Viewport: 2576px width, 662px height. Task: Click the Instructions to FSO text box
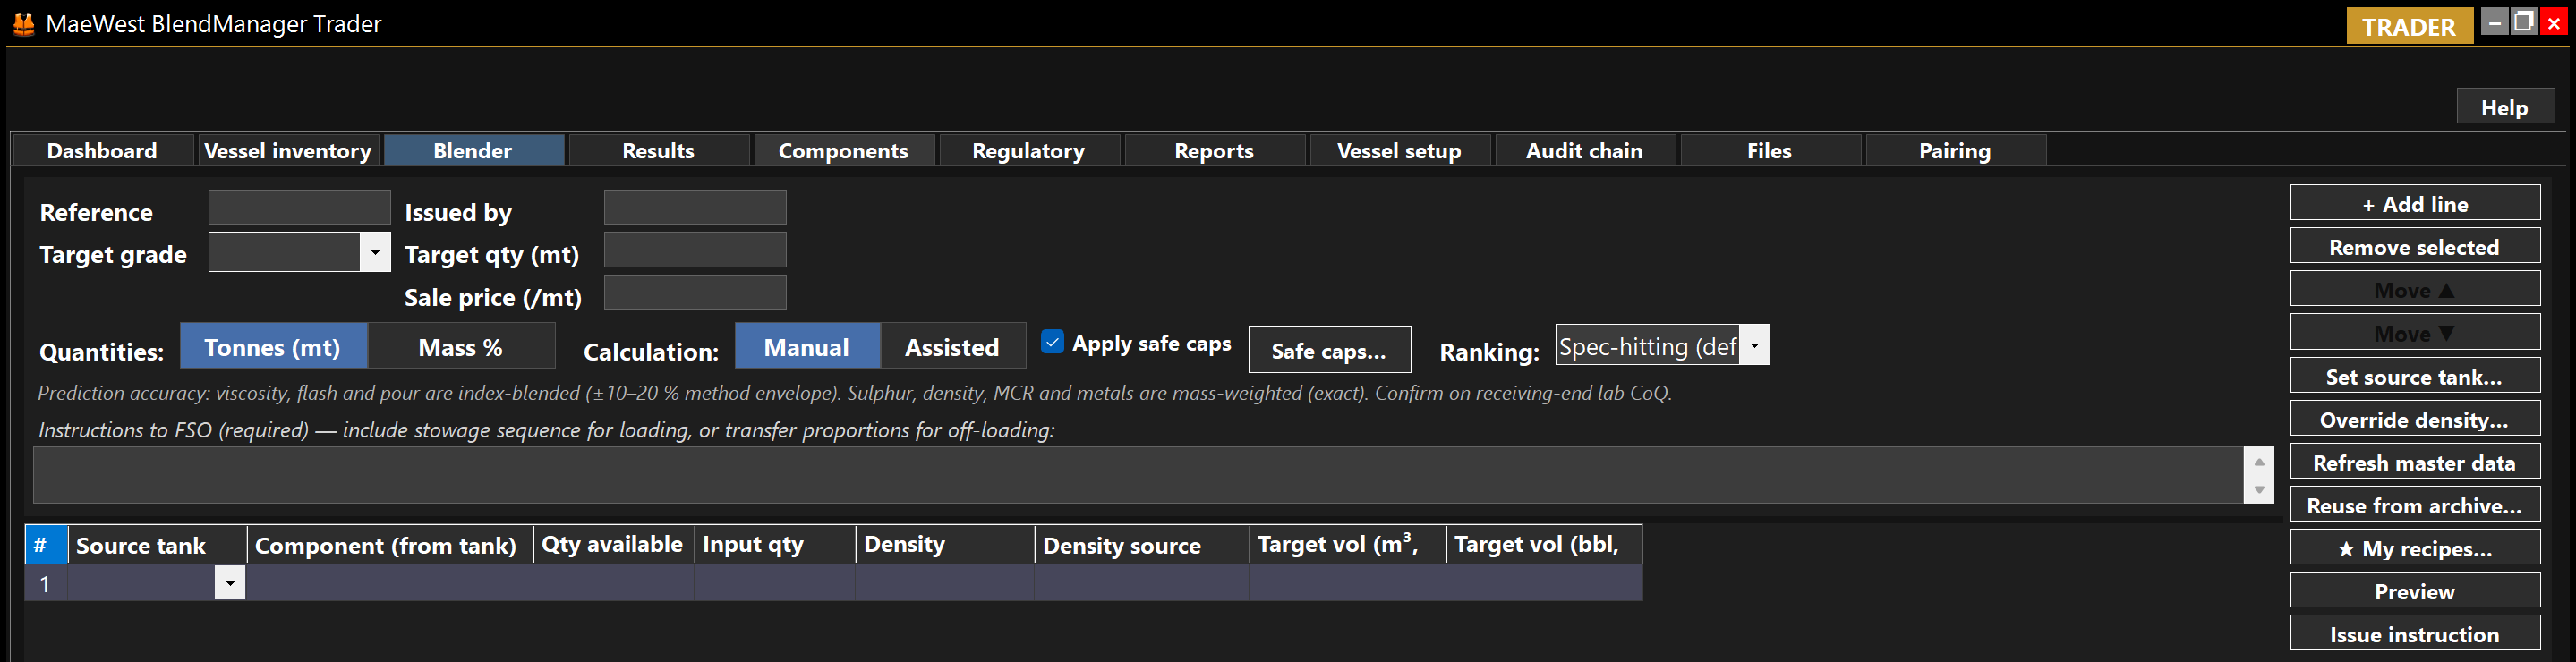1139,474
